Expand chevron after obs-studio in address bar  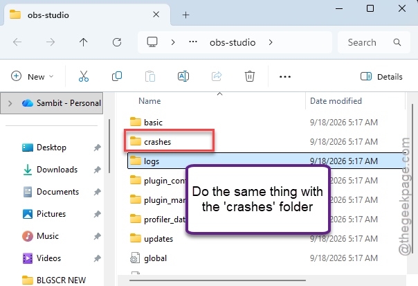click(x=271, y=42)
